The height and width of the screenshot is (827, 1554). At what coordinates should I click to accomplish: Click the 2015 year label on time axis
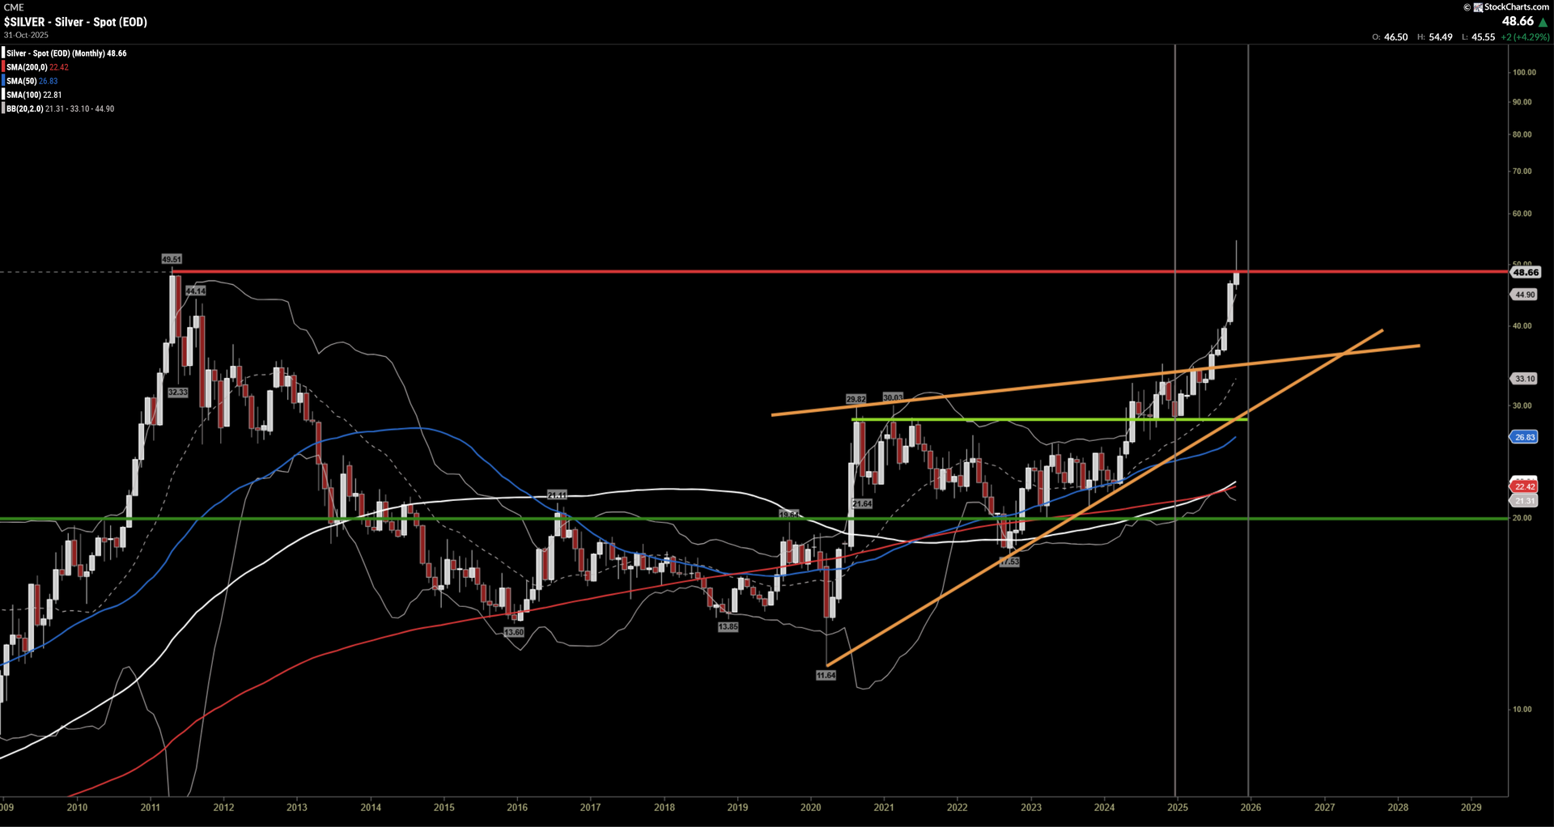444,807
